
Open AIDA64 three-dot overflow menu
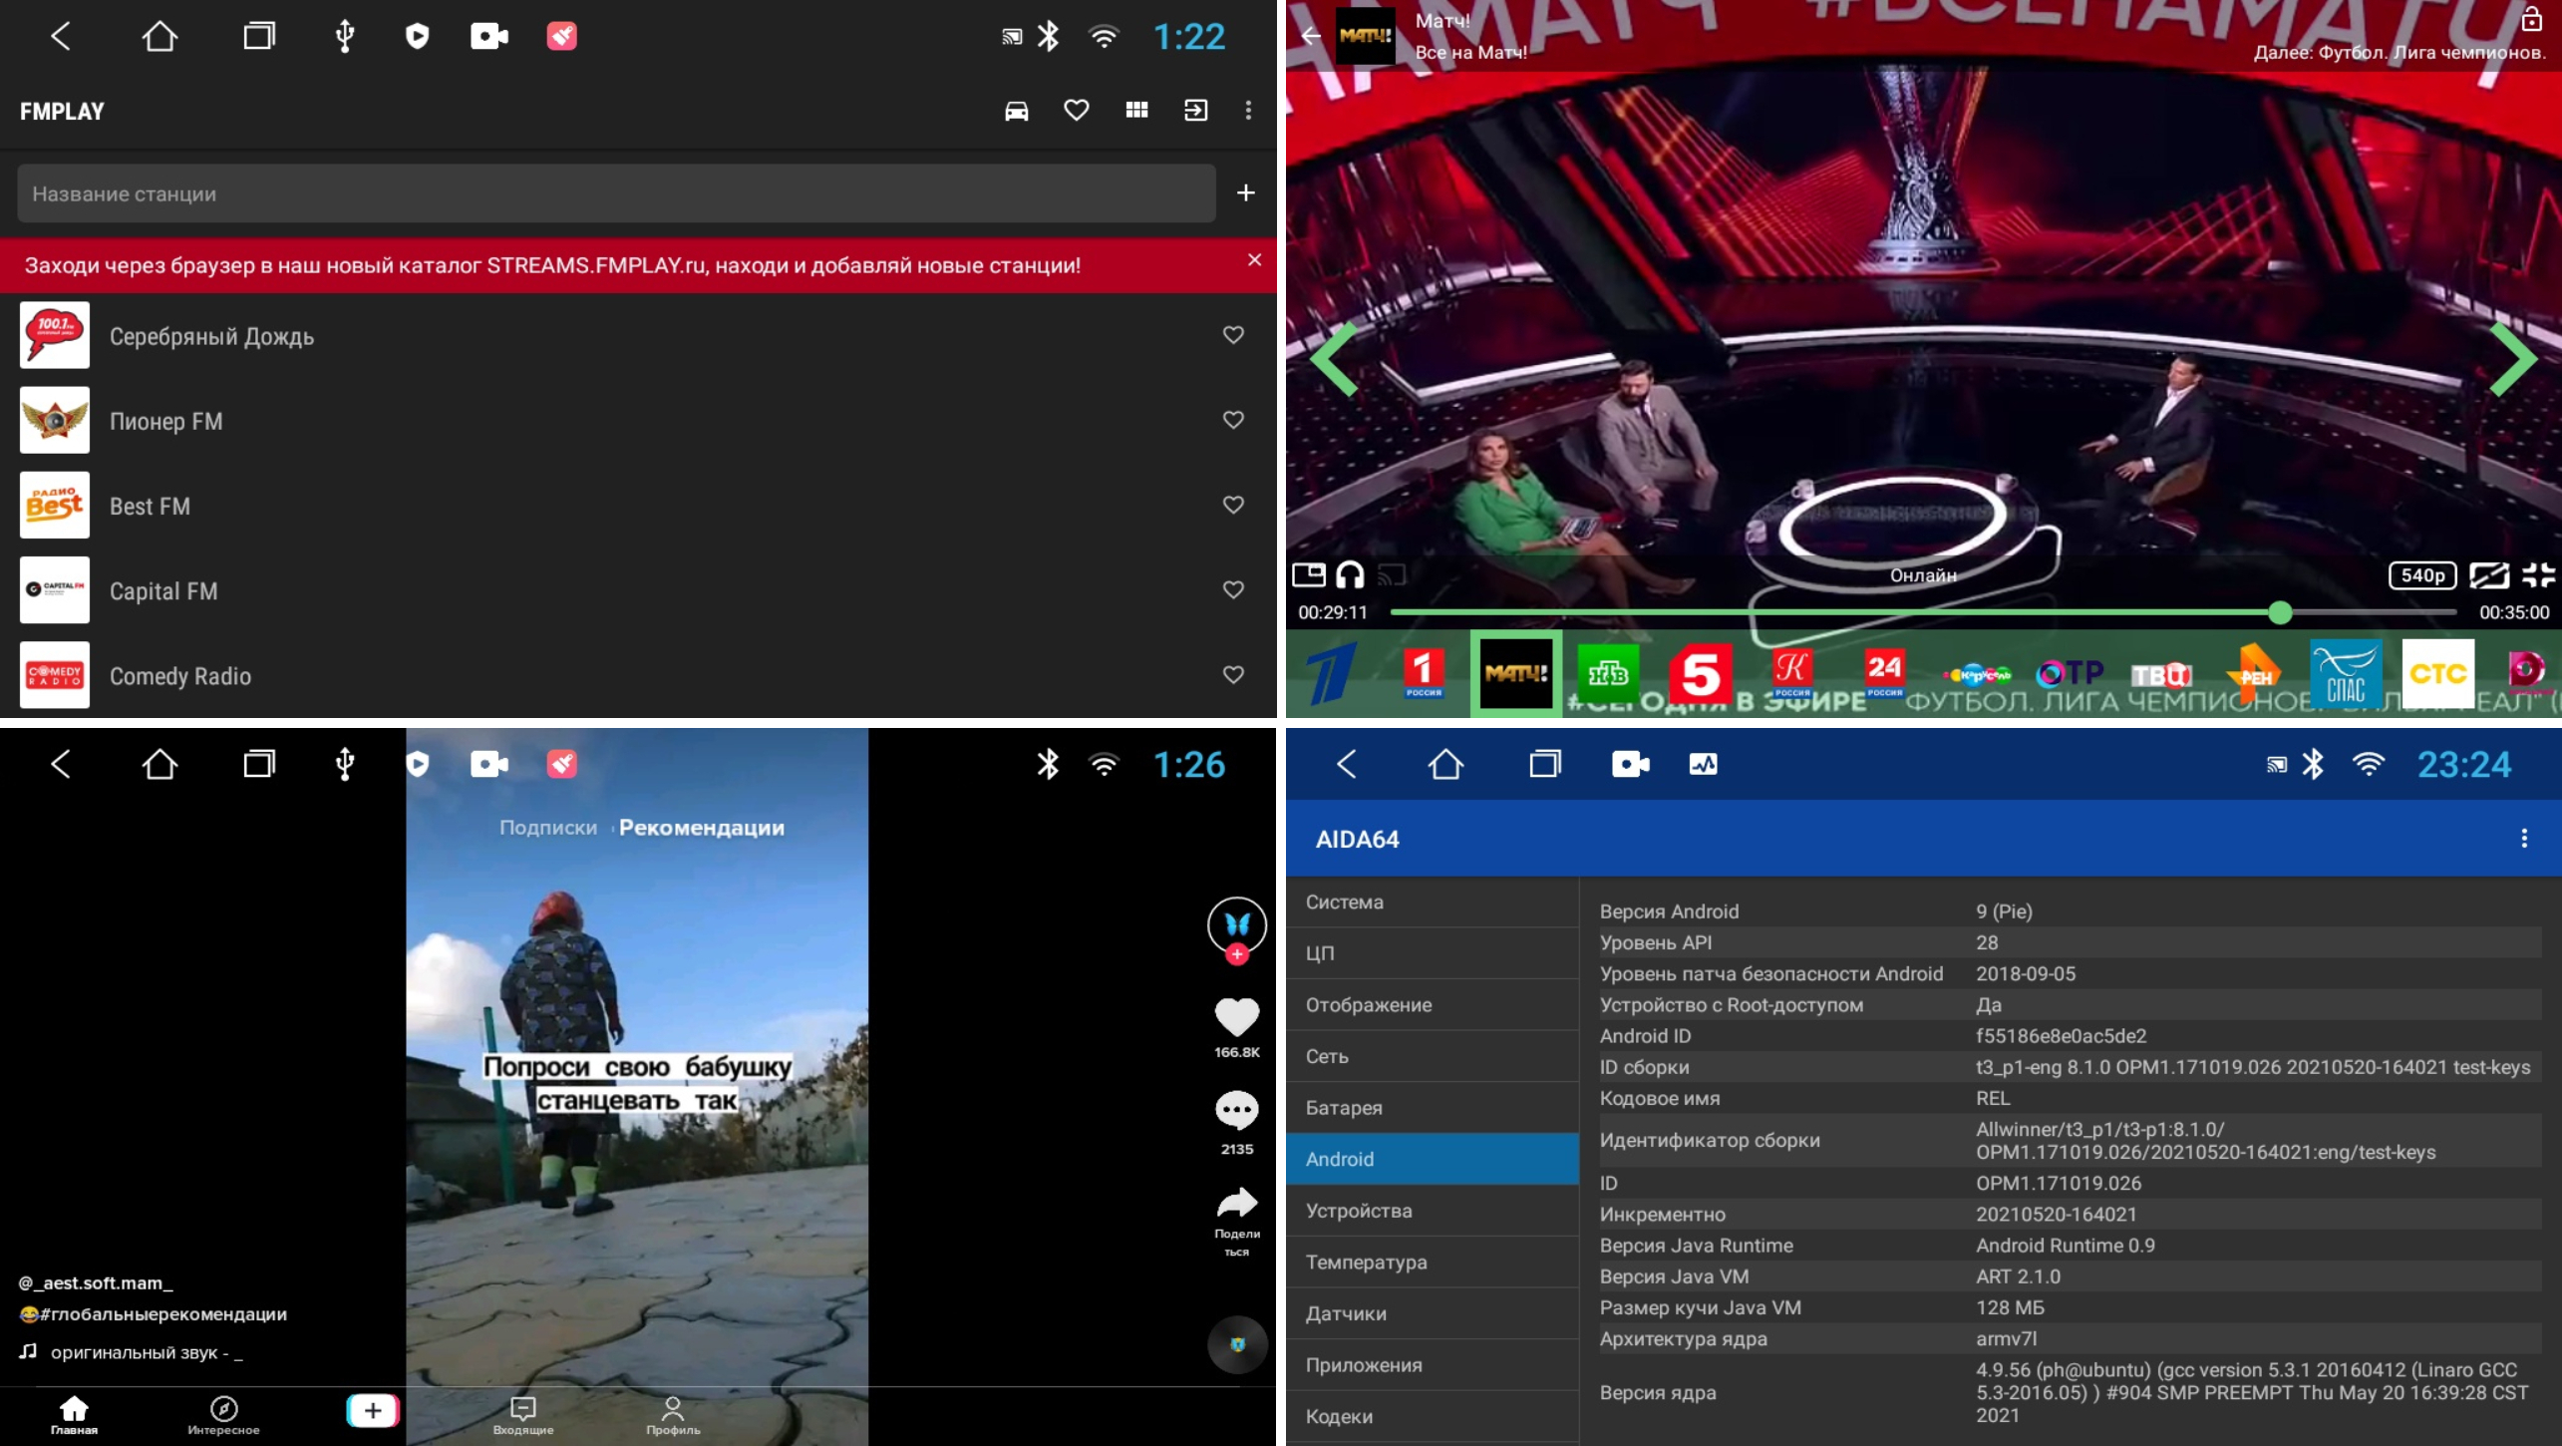tap(2523, 839)
